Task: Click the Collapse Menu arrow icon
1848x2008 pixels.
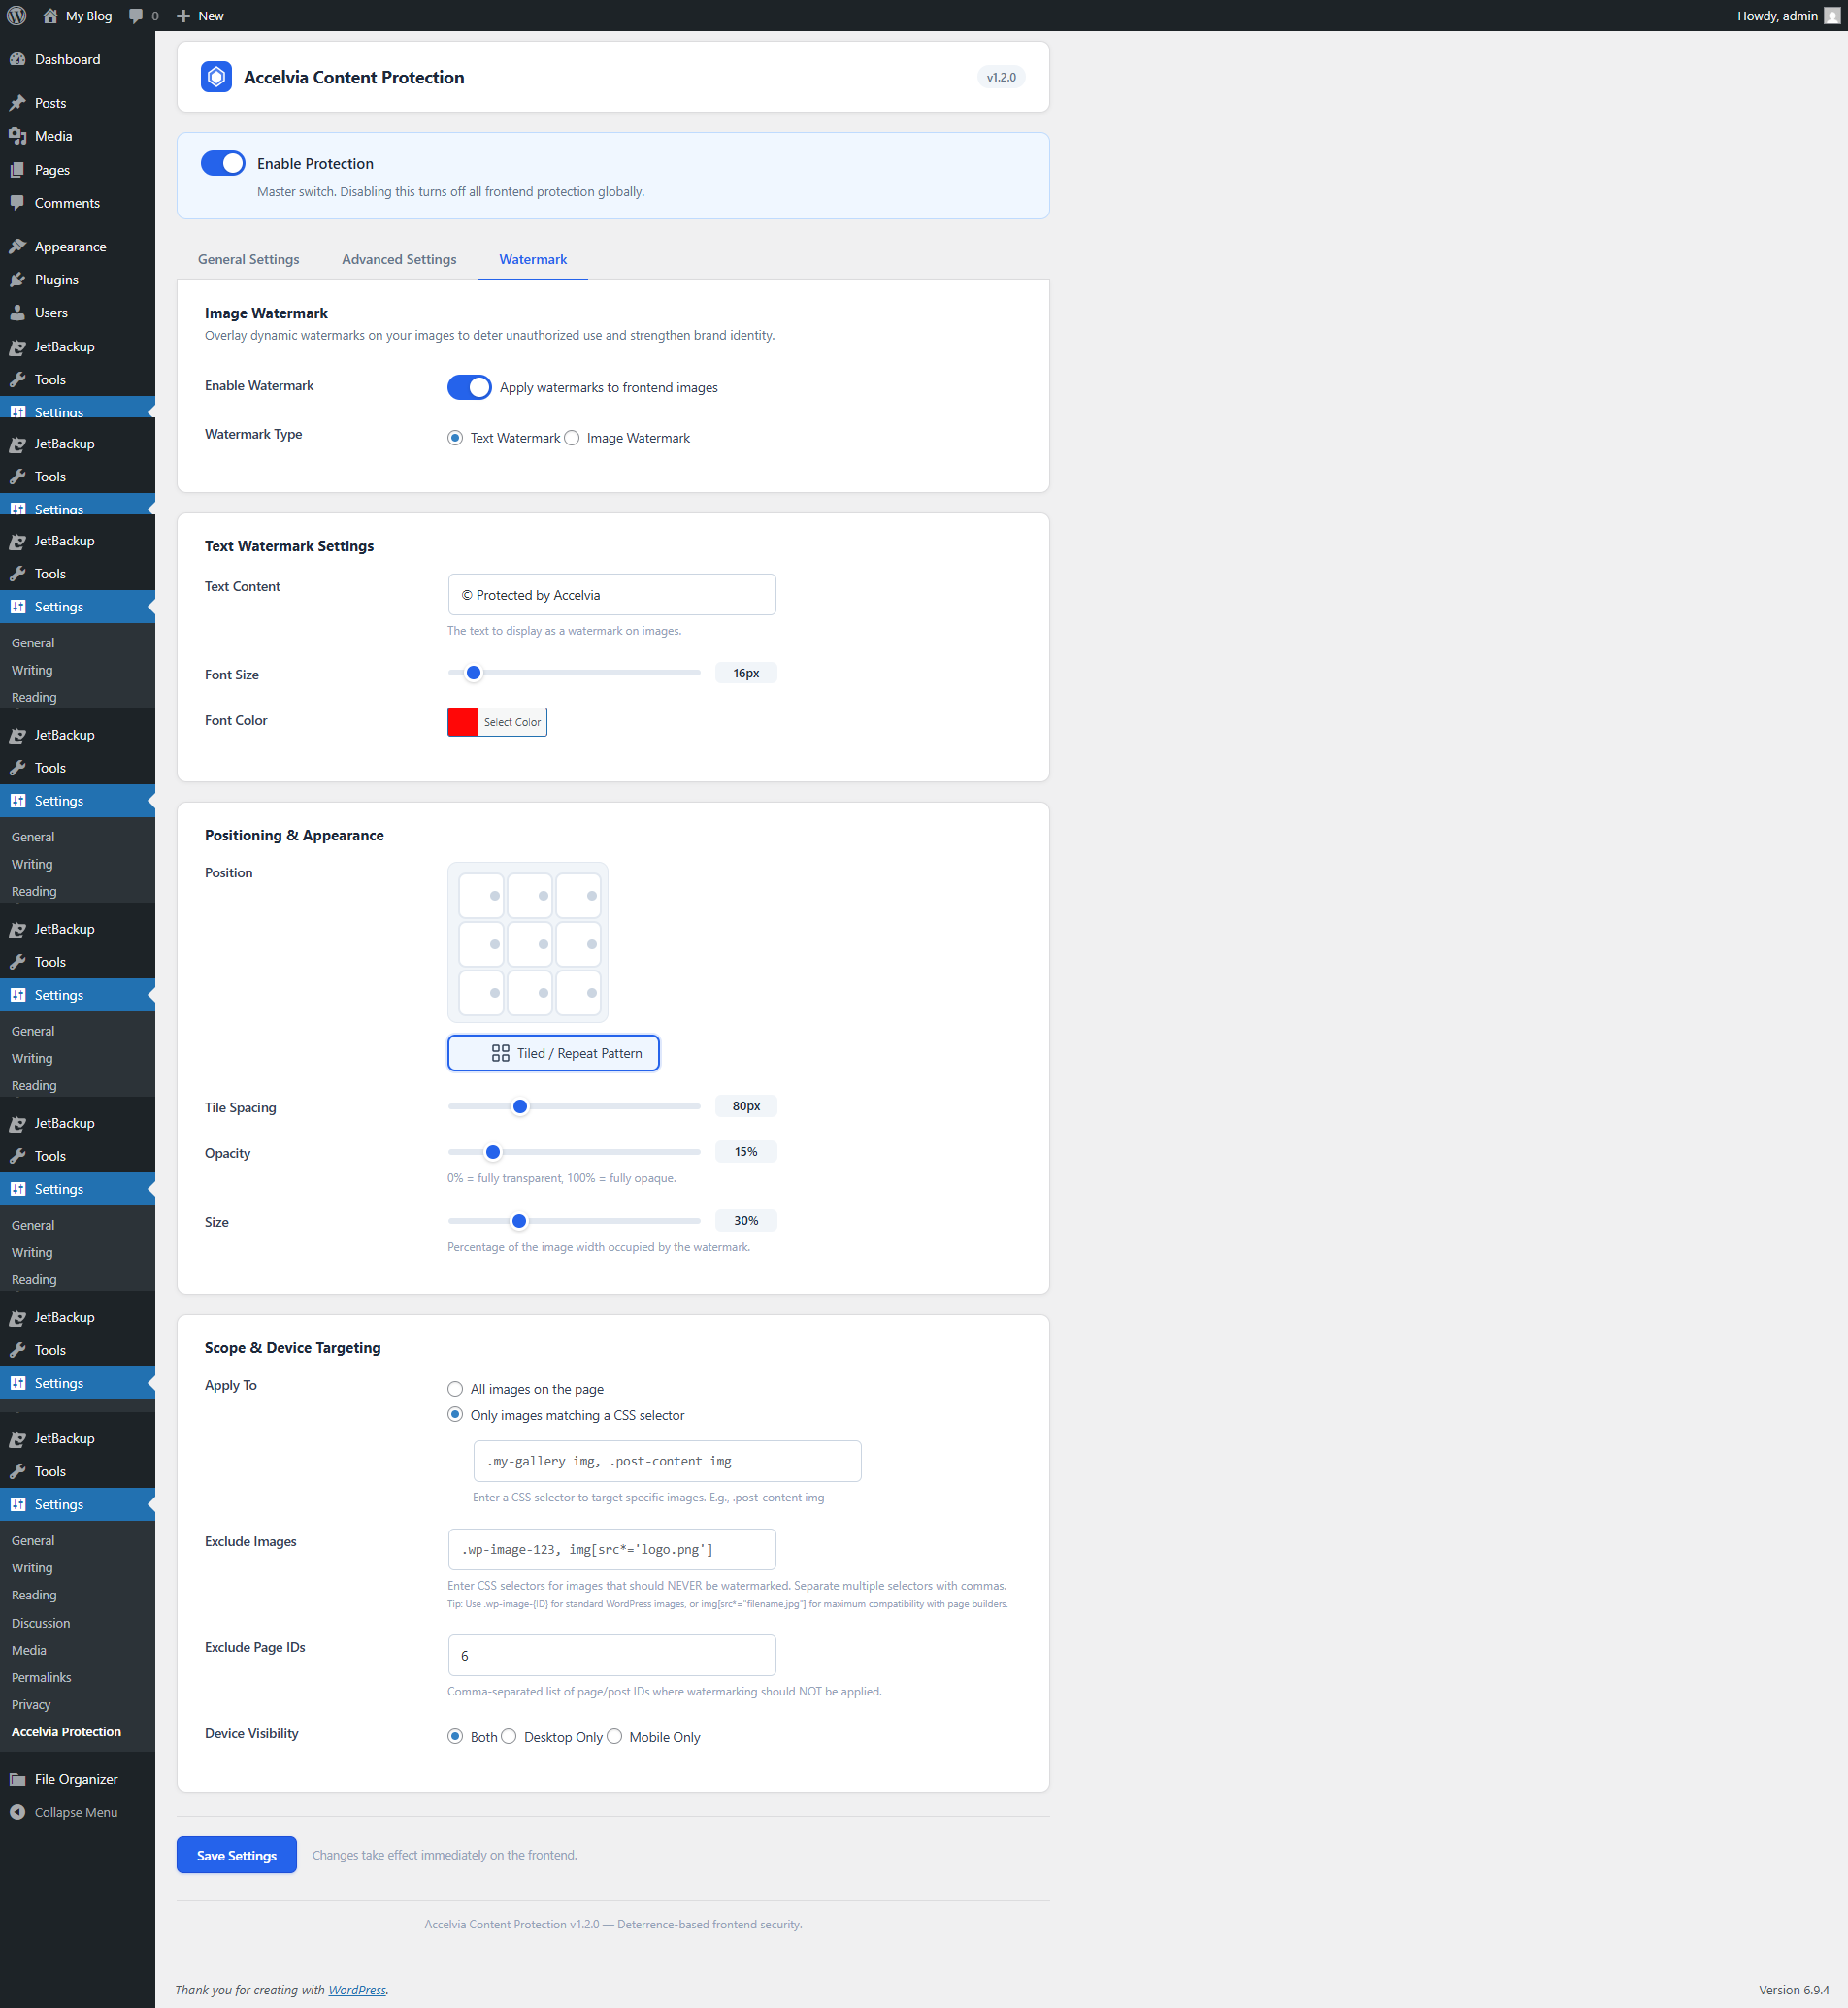Action: click(x=17, y=1812)
